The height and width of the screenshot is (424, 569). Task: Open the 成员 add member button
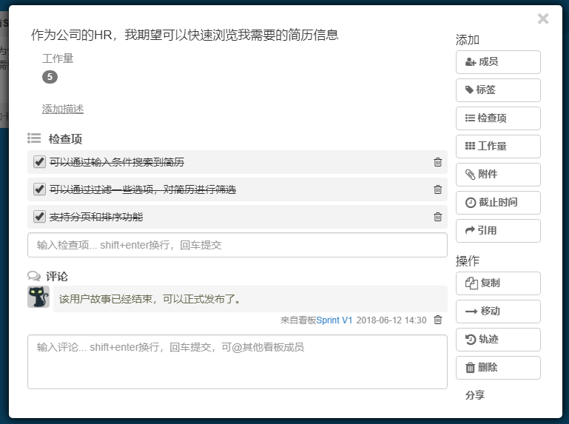498,62
